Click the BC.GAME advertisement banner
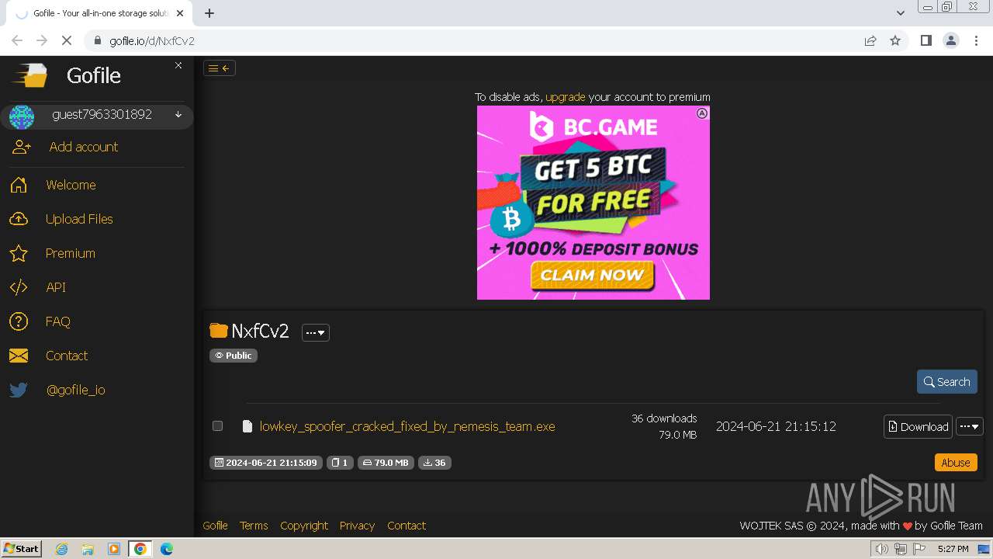Screen dimensions: 993x559 593,203
